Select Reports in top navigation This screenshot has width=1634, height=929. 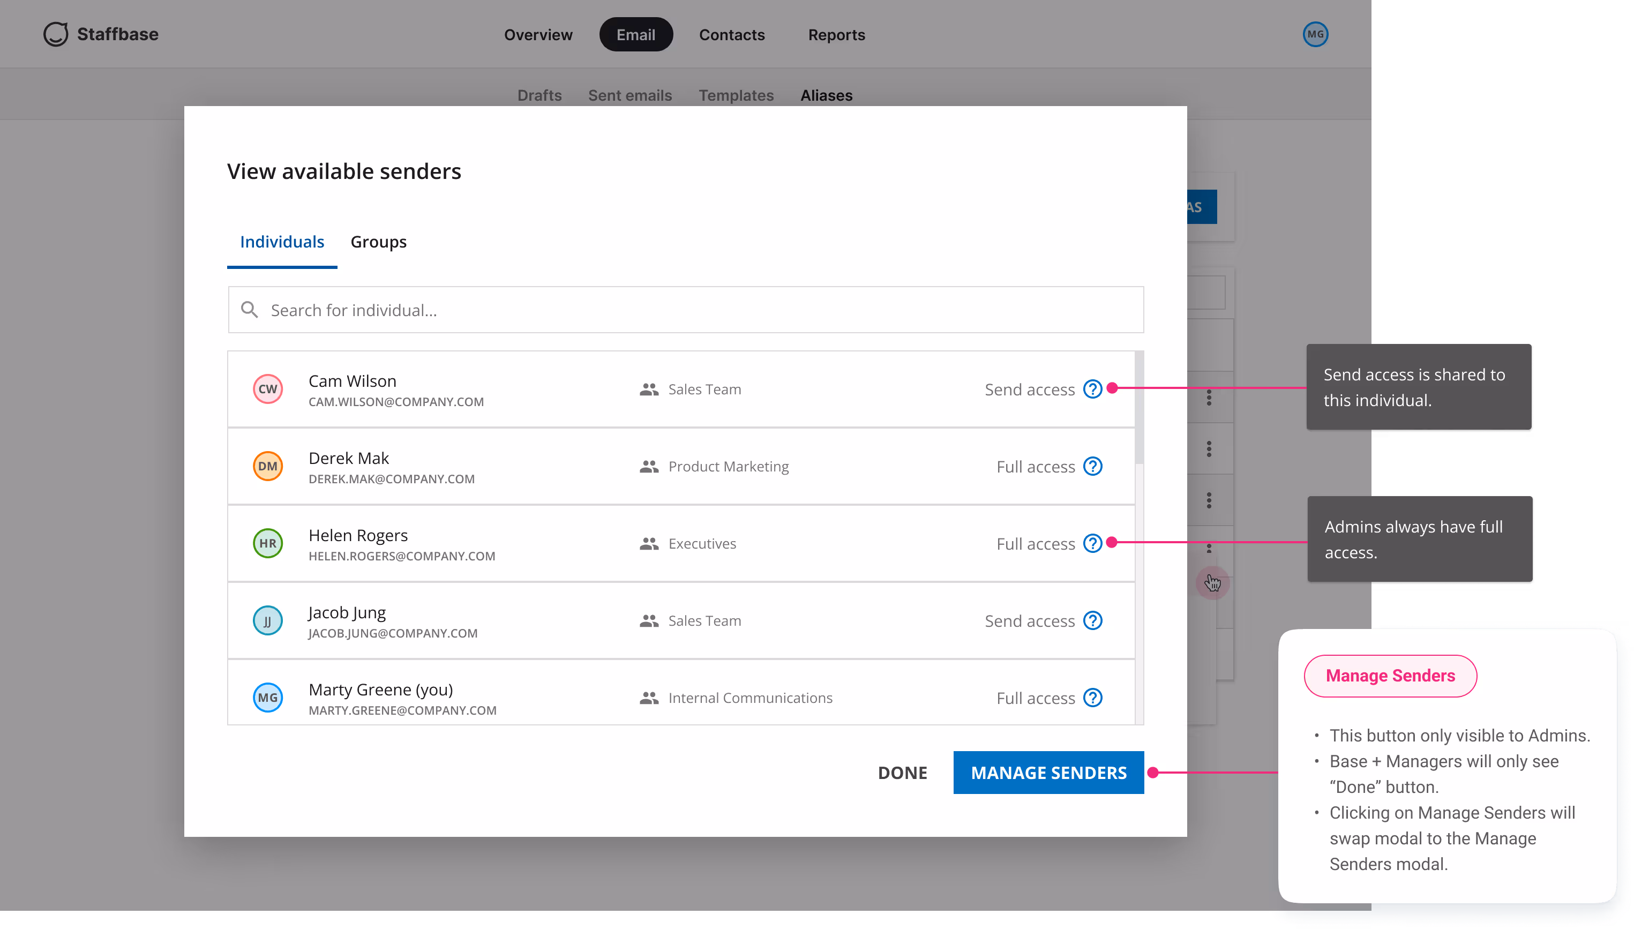pyautogui.click(x=836, y=34)
